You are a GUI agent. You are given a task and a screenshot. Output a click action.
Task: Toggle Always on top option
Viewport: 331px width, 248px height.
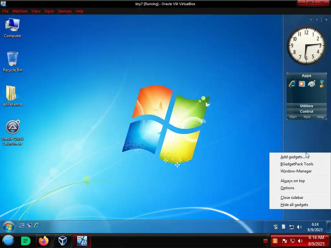point(300,181)
